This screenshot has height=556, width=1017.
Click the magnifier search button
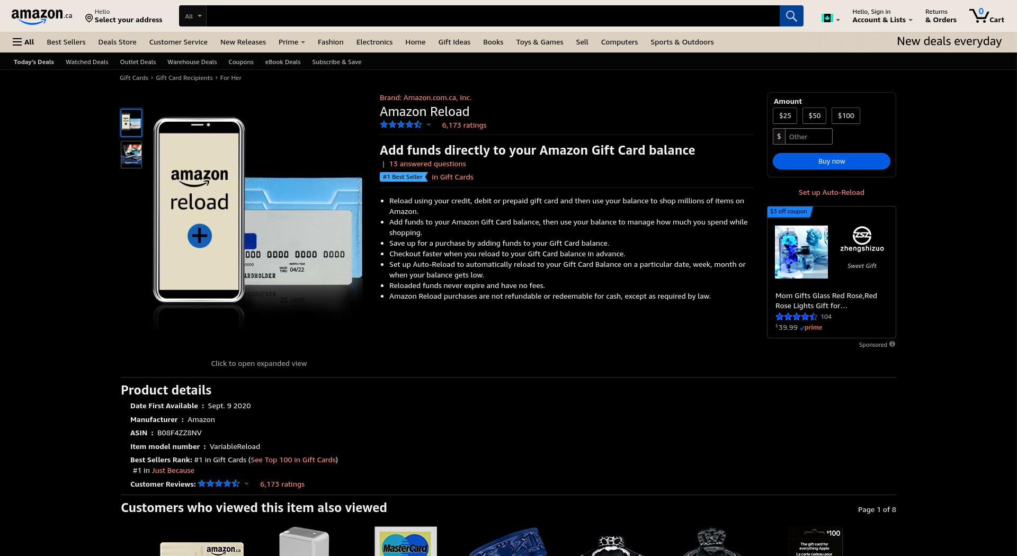(x=791, y=16)
